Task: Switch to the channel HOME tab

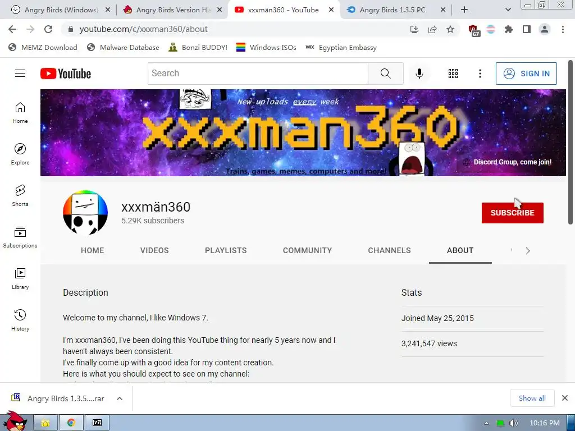Action: click(93, 251)
